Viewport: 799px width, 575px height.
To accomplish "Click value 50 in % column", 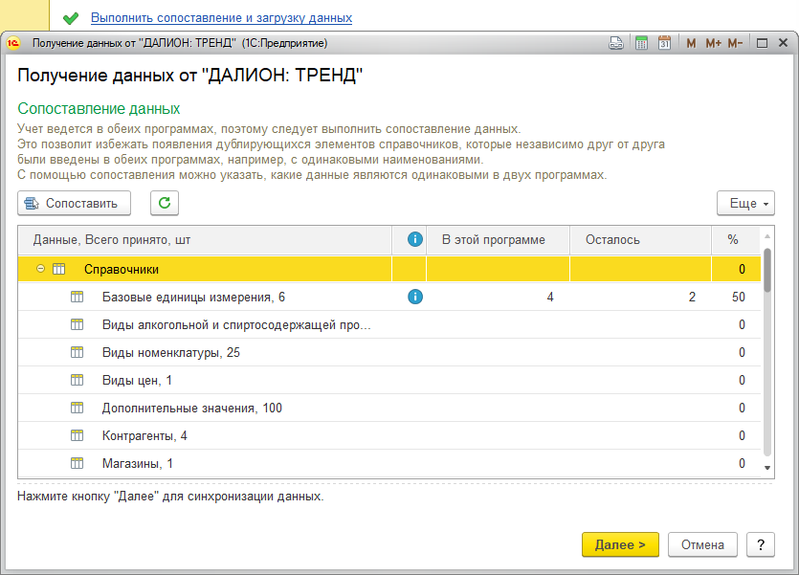I will [739, 297].
